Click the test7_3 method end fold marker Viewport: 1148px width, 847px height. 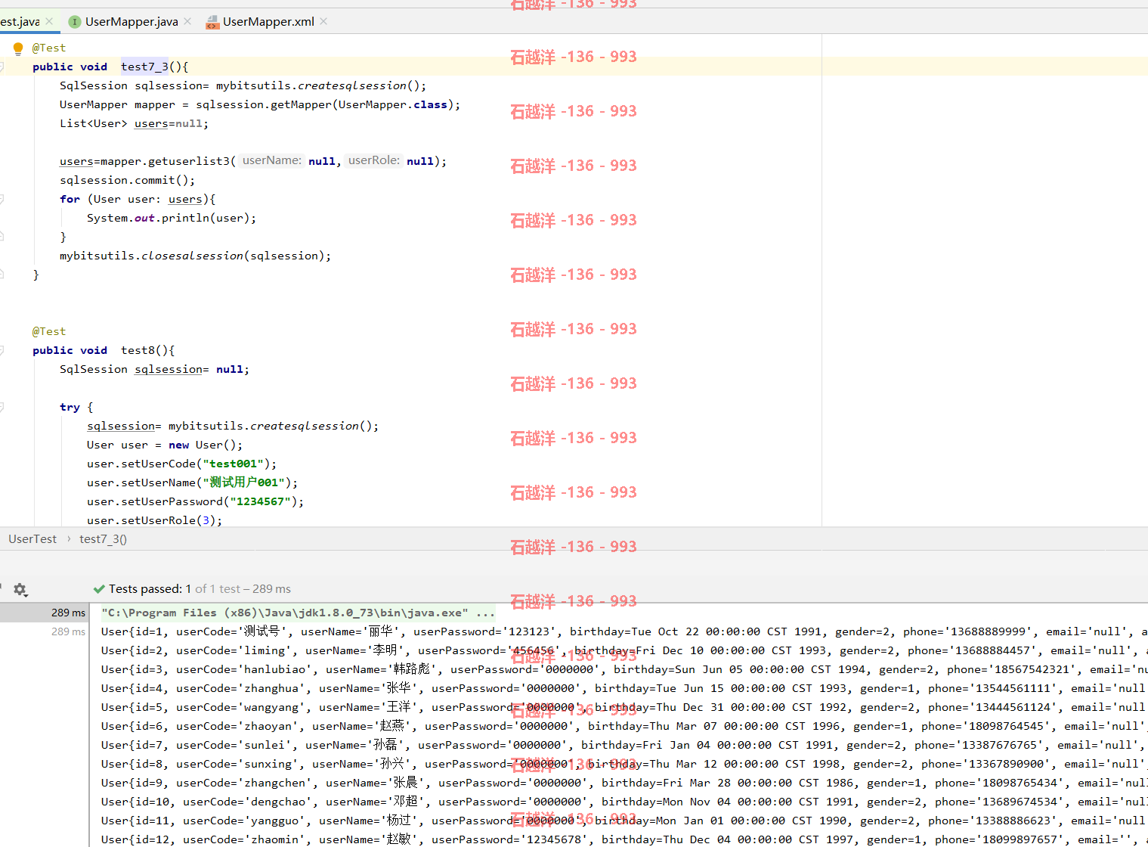pyautogui.click(x=2, y=275)
